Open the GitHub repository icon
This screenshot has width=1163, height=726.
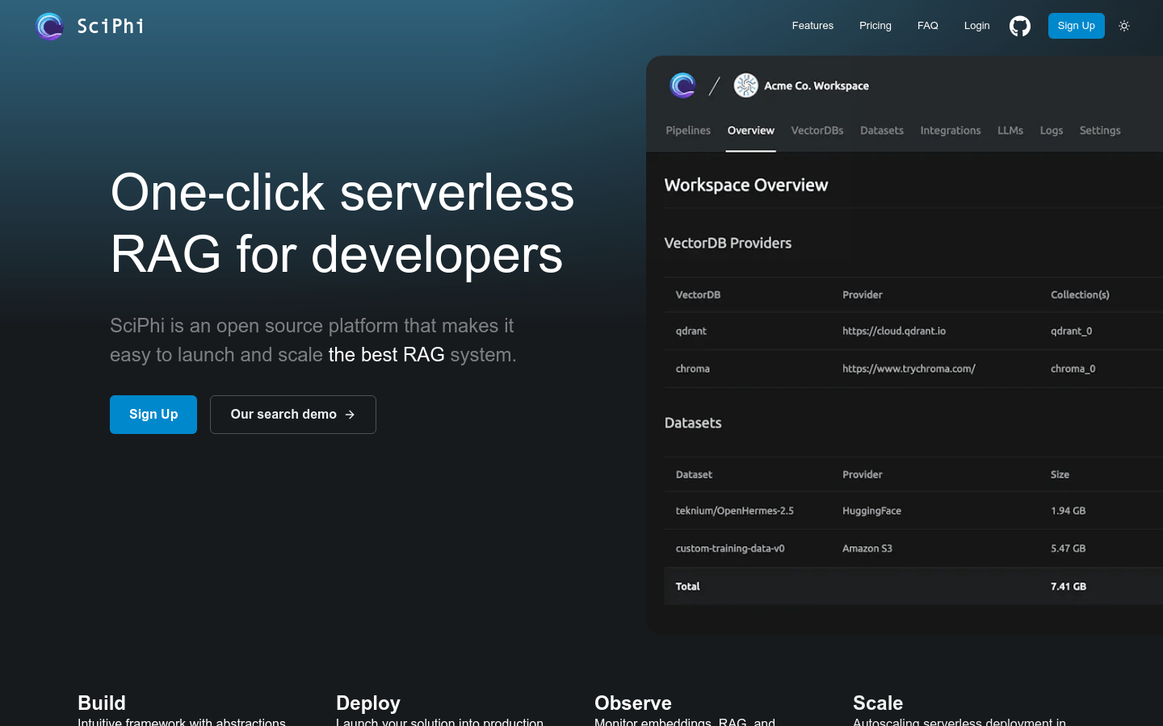1020,26
